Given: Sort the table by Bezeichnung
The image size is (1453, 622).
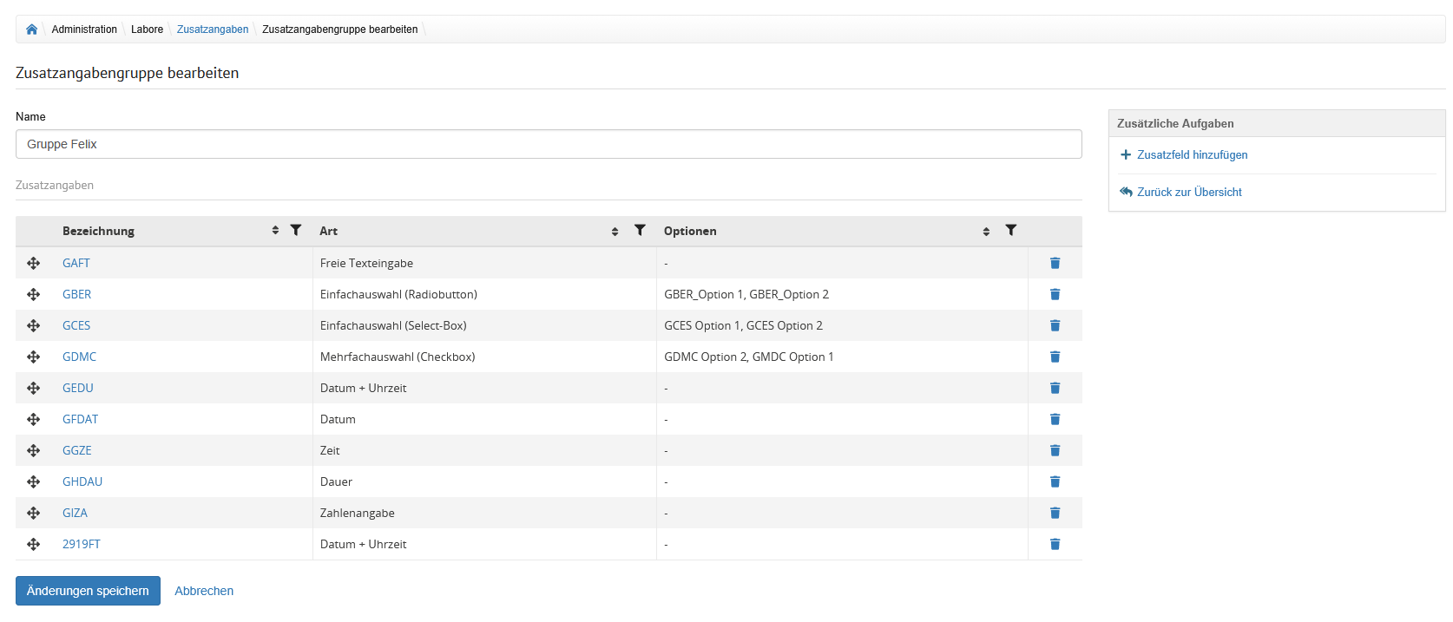Looking at the screenshot, I should pos(275,231).
